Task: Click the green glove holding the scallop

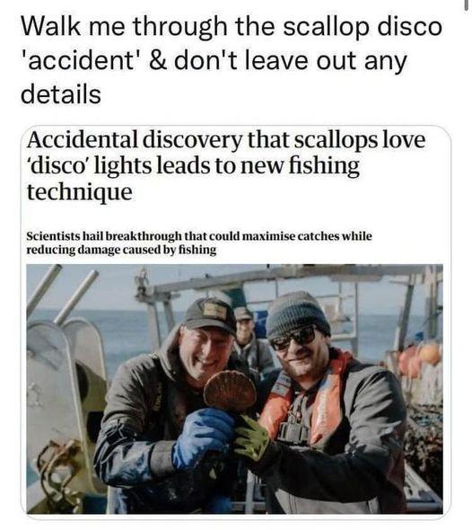Action: [251, 437]
